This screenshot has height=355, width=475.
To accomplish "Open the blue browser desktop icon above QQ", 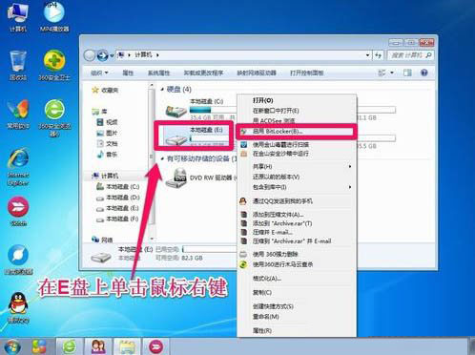I will tap(18, 260).
